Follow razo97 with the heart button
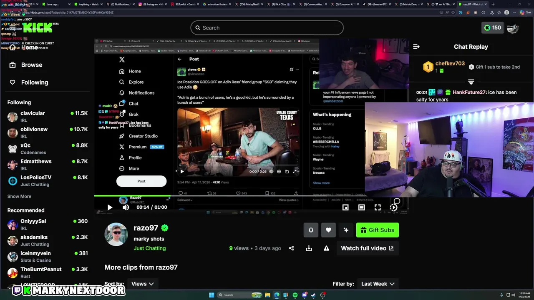This screenshot has height=300, width=534. (328, 230)
